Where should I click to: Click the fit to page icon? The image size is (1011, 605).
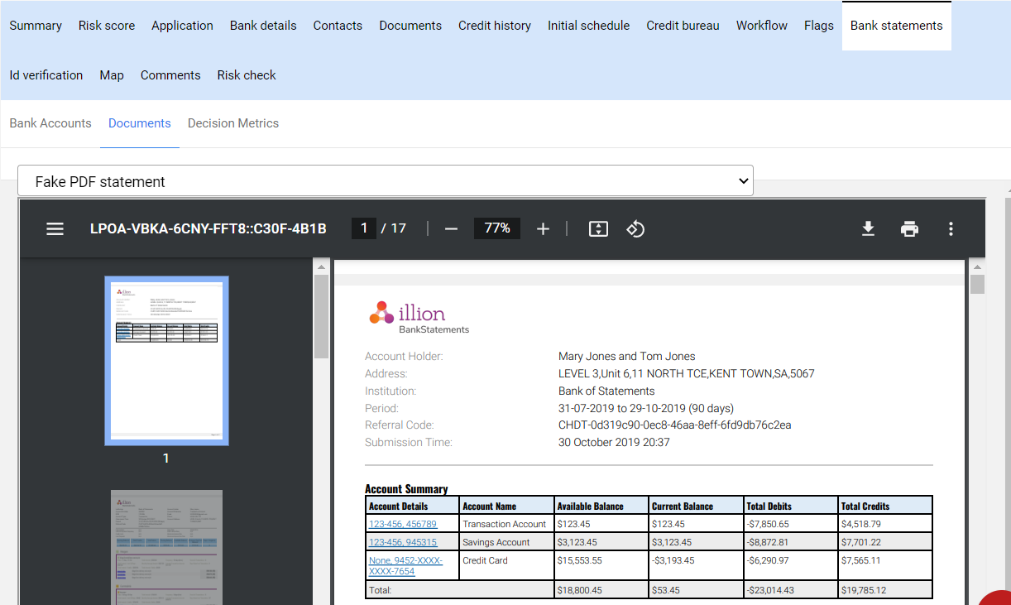(x=599, y=228)
